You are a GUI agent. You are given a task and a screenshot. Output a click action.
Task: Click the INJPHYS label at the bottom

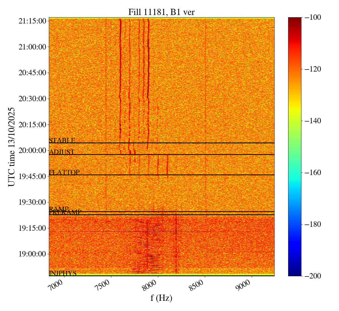click(x=63, y=273)
